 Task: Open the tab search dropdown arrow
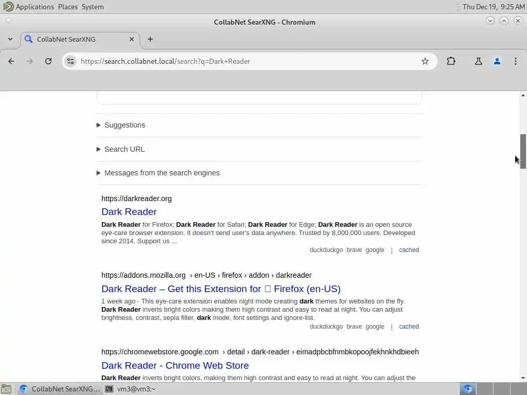click(x=10, y=39)
